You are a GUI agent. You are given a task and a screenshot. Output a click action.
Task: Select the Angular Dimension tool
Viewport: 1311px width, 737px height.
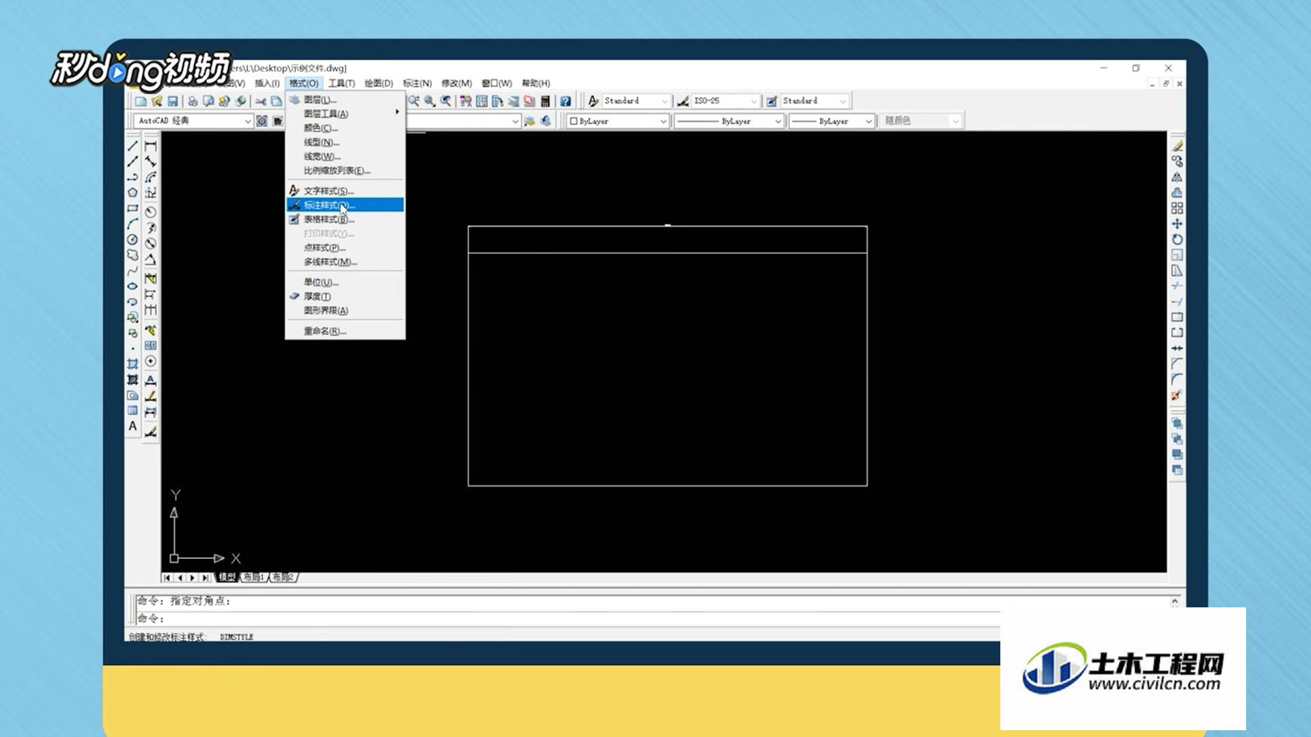(151, 260)
